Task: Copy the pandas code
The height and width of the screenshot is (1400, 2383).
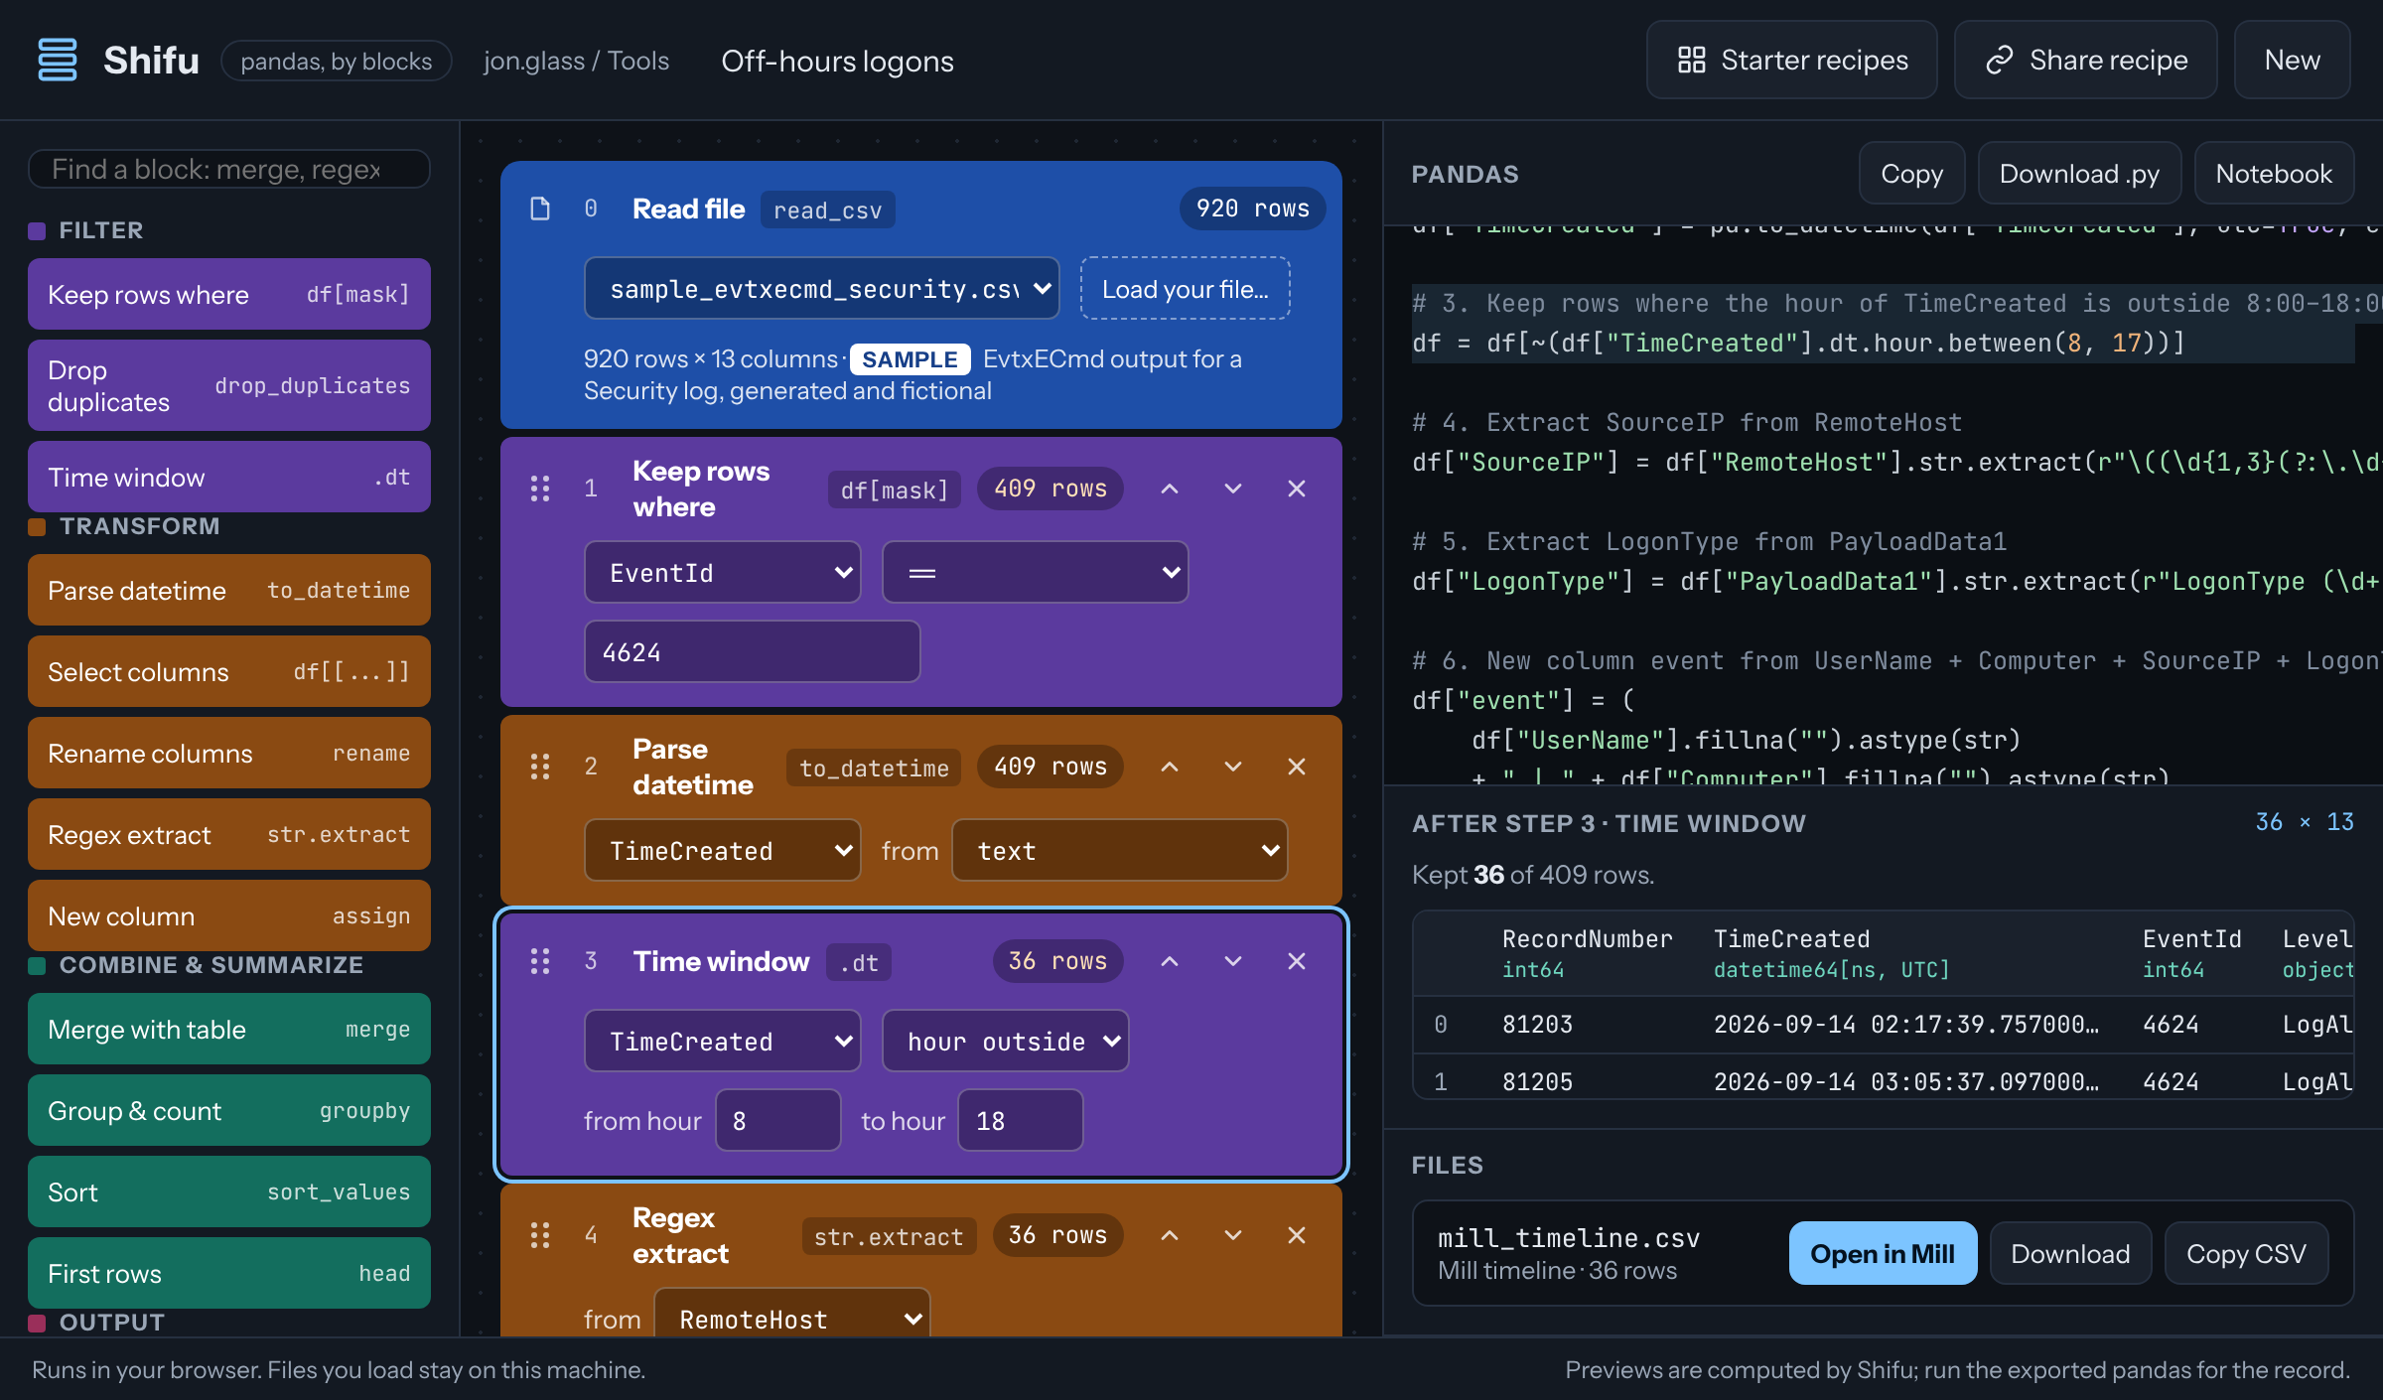Action: 1912,174
